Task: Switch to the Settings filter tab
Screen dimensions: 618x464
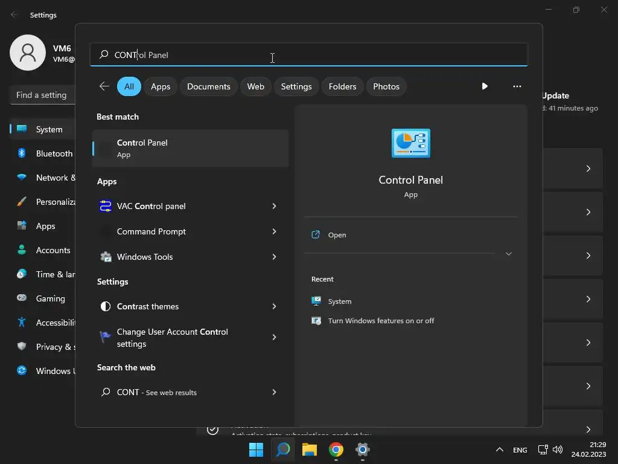Action: [x=296, y=86]
